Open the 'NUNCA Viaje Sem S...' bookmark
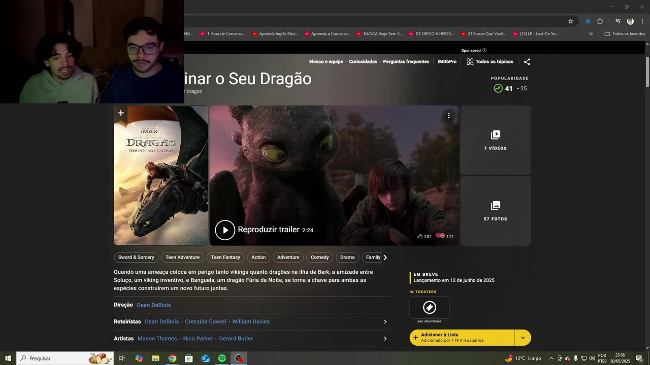The width and height of the screenshot is (650, 365). tap(379, 34)
